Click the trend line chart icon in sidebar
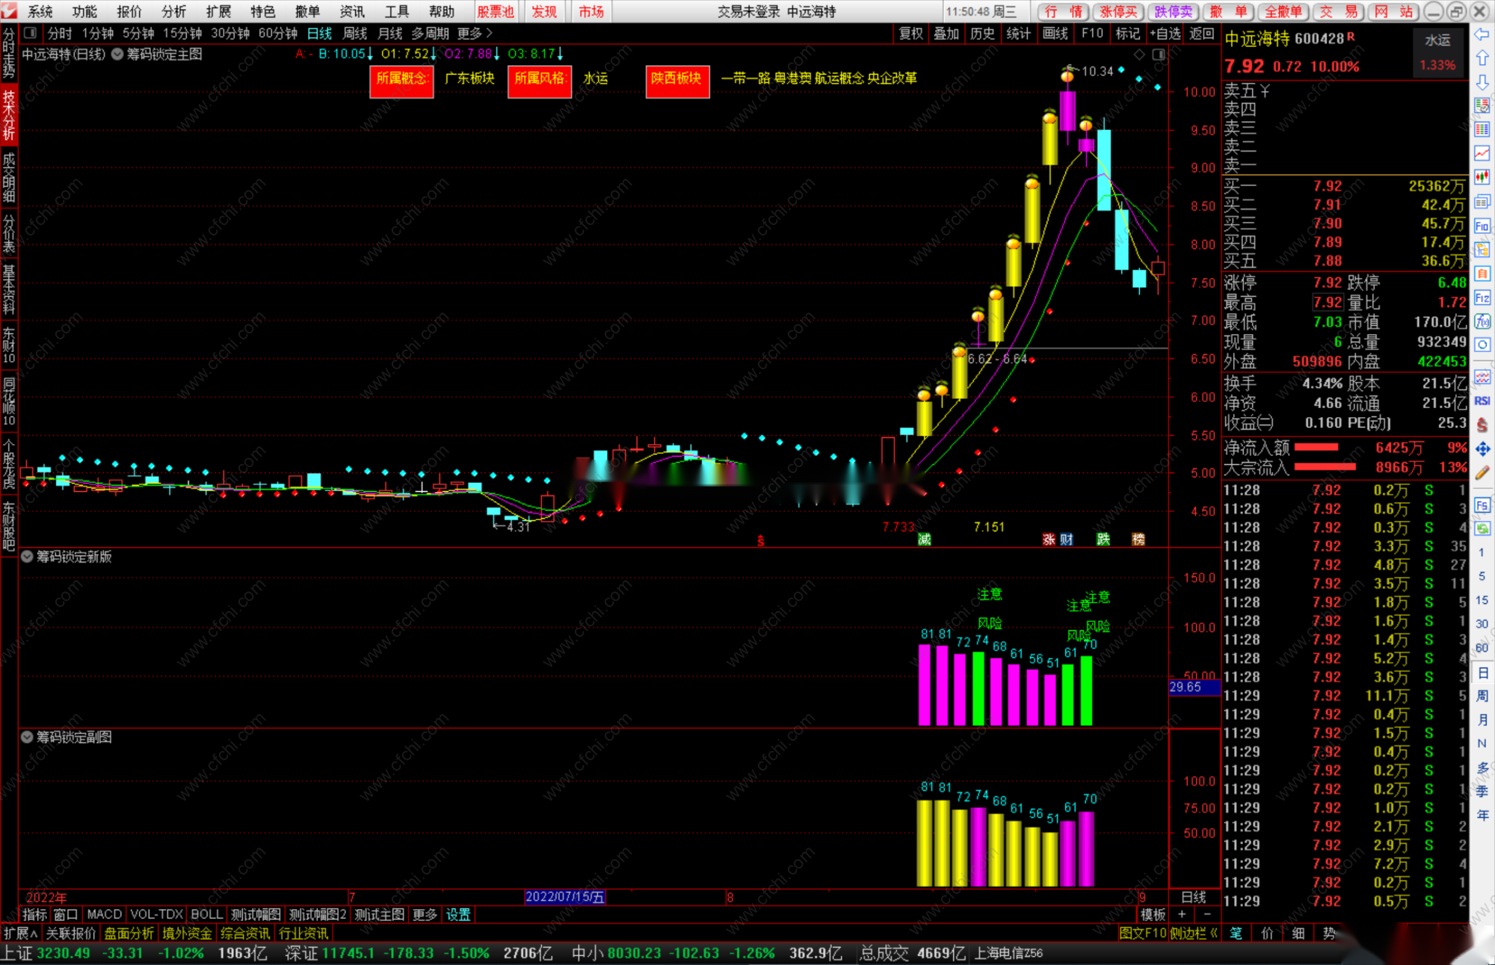 [x=1482, y=153]
